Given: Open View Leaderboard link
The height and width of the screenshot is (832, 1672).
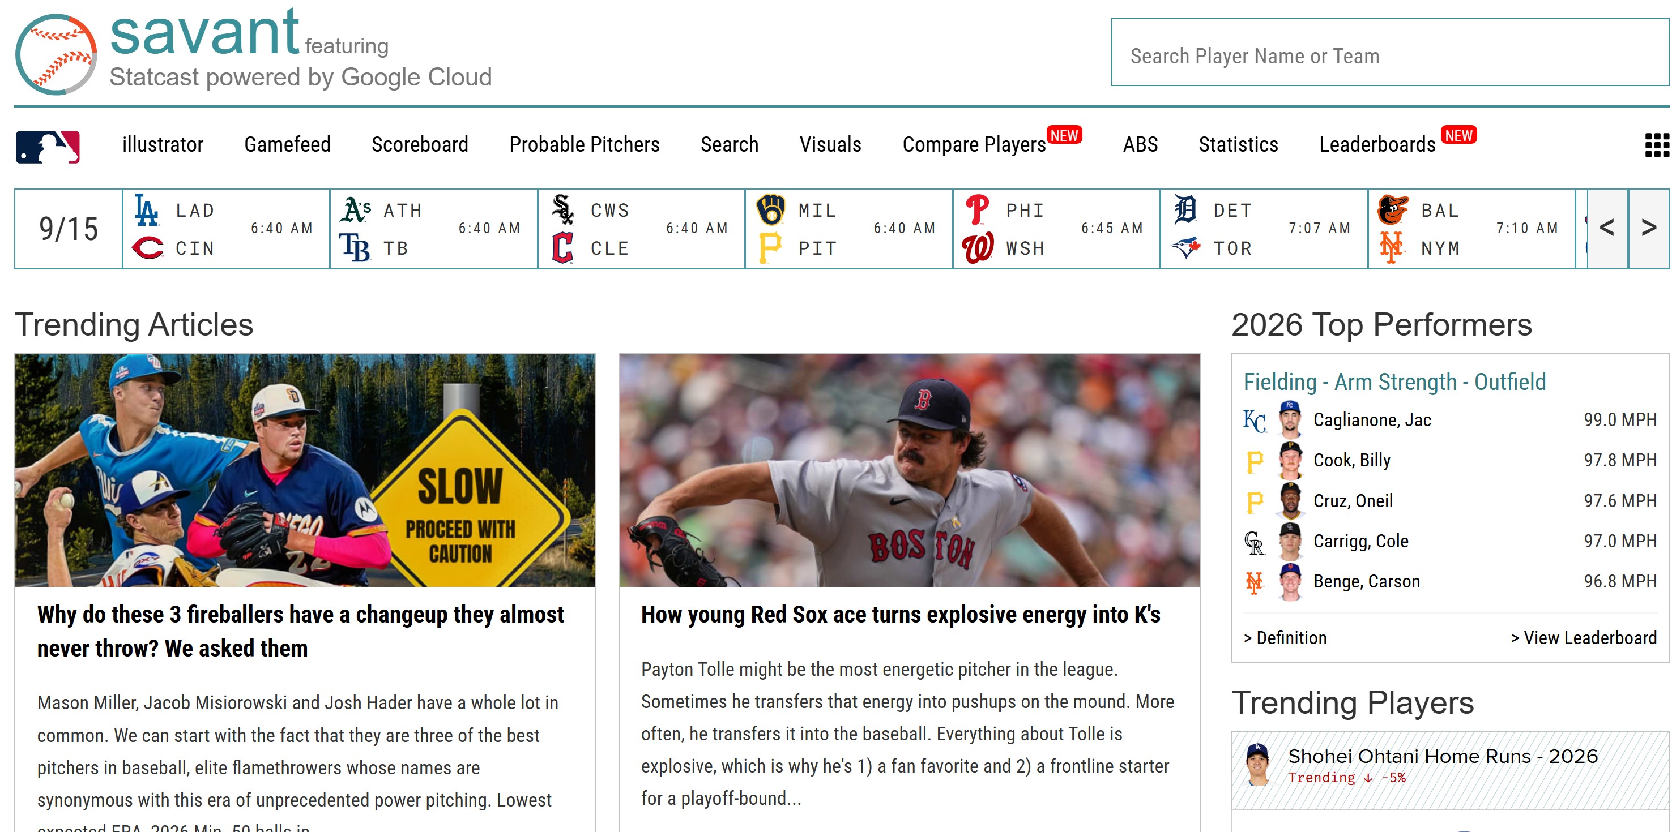Looking at the screenshot, I should pos(1584,638).
